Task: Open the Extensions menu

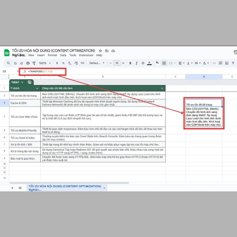Action: point(86,55)
